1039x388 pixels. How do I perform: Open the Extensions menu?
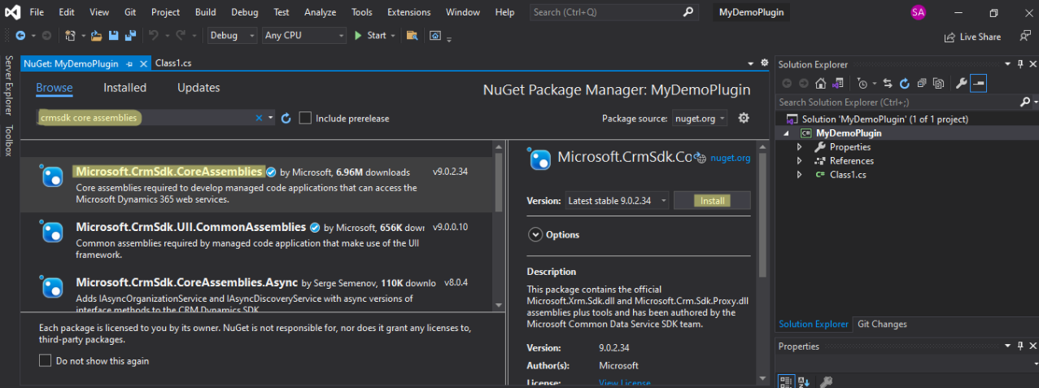tap(409, 12)
